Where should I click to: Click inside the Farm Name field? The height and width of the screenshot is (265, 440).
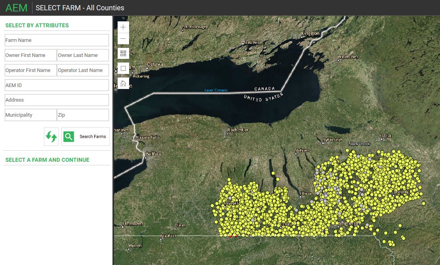56,40
